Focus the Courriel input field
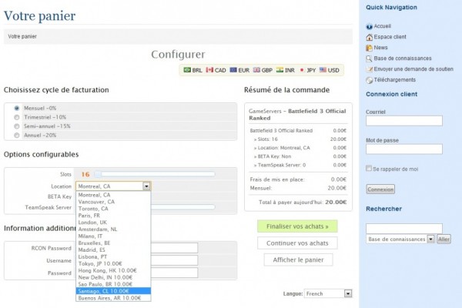462x308 pixels. [x=404, y=121]
